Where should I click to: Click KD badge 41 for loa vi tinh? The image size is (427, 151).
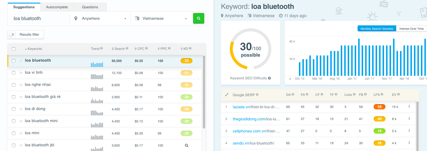[x=187, y=73]
